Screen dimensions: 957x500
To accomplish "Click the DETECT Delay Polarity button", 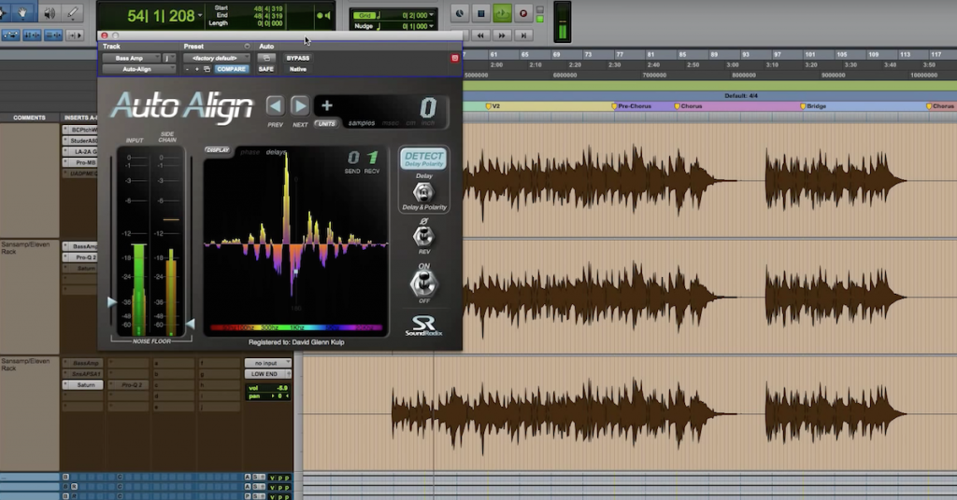I will click(x=423, y=159).
